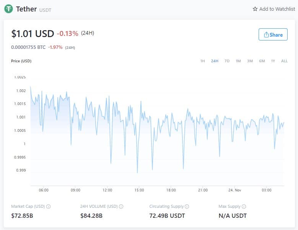Switch chart to 7D range
Screen dimensions: 298x230
pos(227,61)
